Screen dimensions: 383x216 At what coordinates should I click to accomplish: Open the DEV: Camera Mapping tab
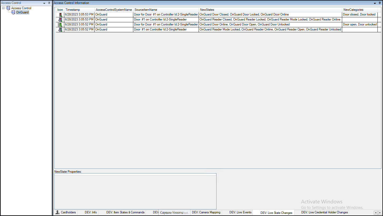coord(206,212)
